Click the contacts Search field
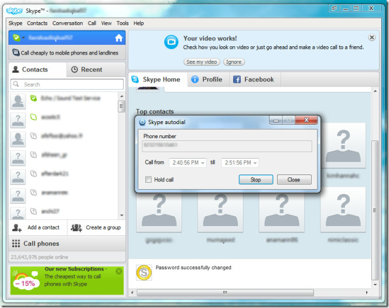 click(67, 84)
